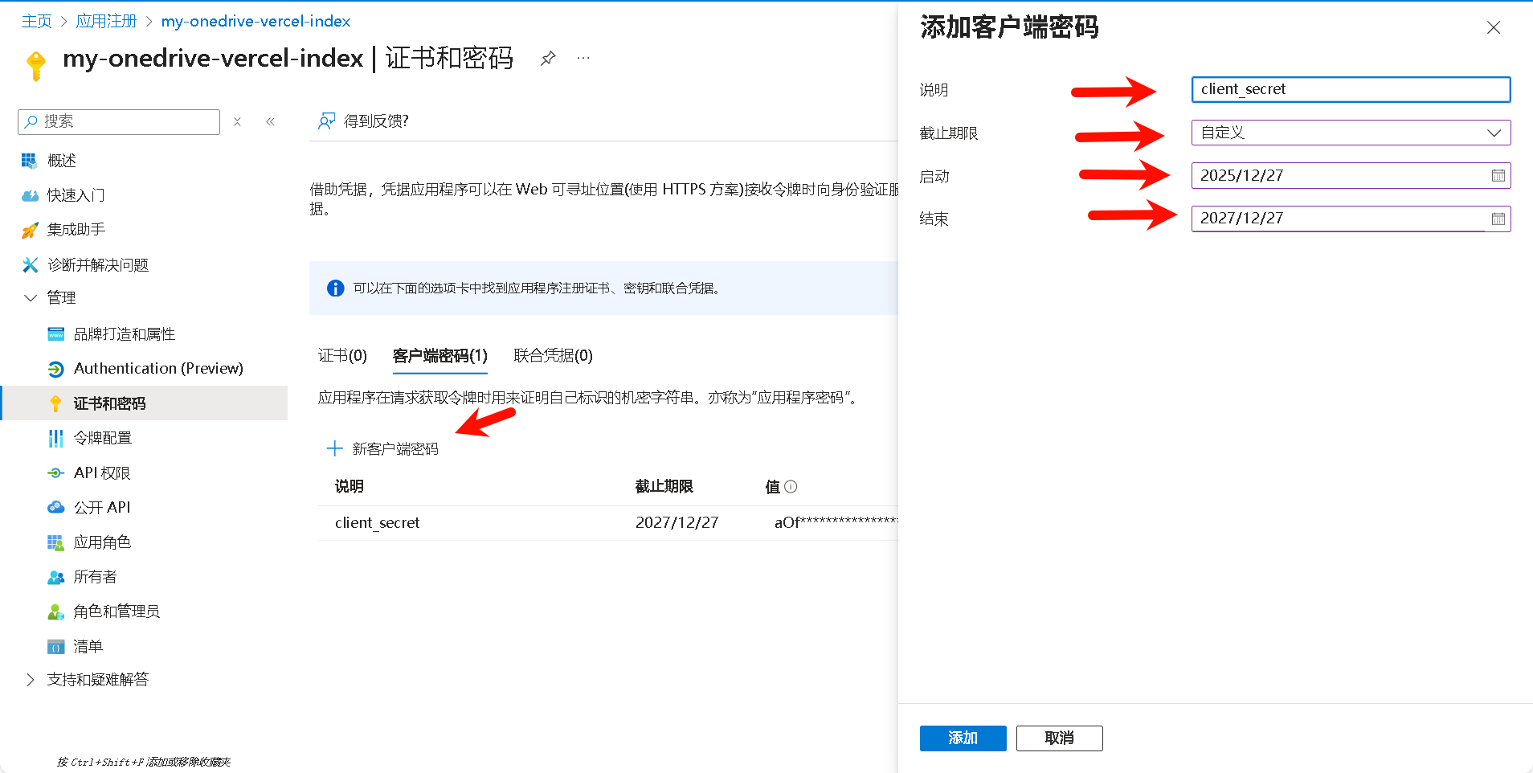Collapse the 管理 section
This screenshot has height=773, width=1533.
tap(31, 298)
